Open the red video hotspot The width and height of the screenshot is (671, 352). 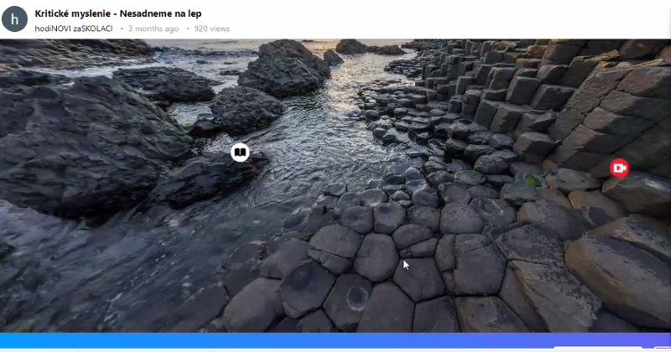tap(619, 168)
